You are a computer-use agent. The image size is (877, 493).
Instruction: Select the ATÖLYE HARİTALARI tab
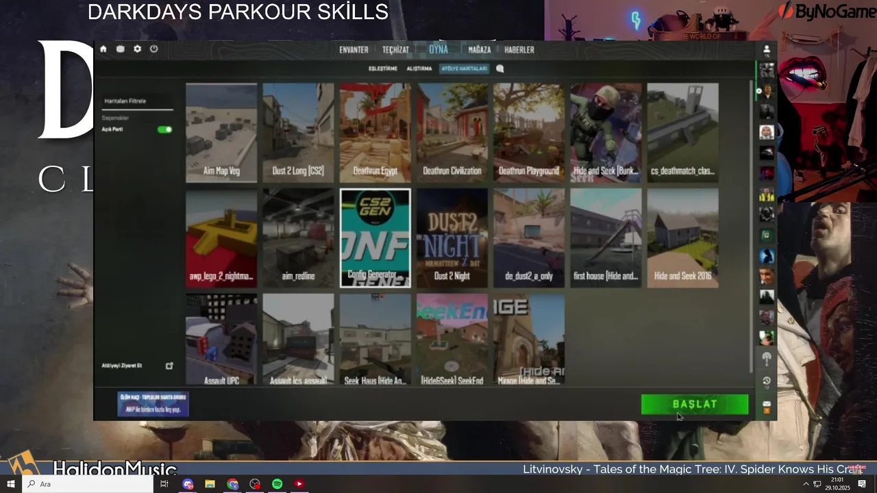point(464,68)
